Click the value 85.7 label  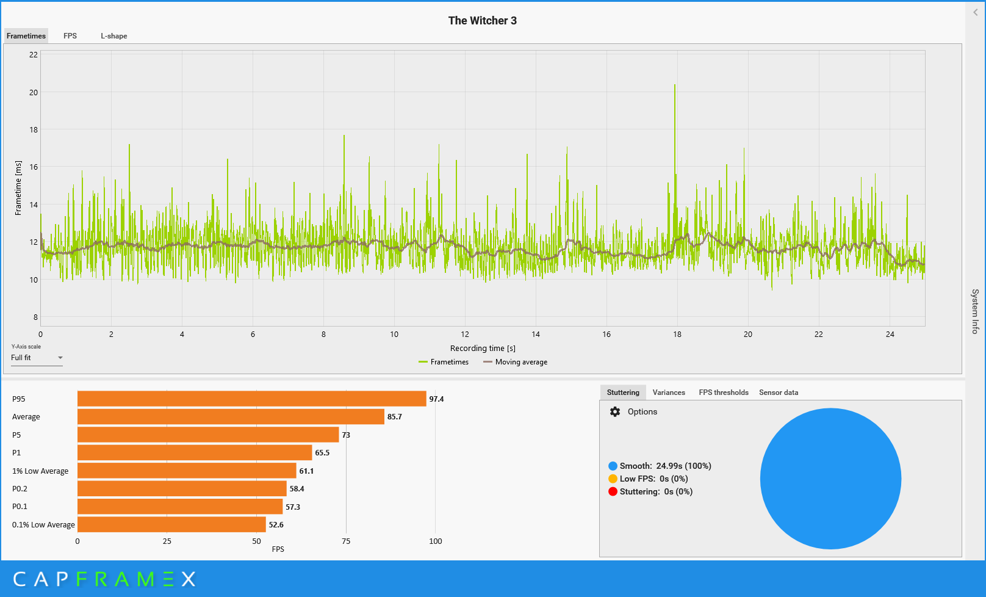point(395,417)
